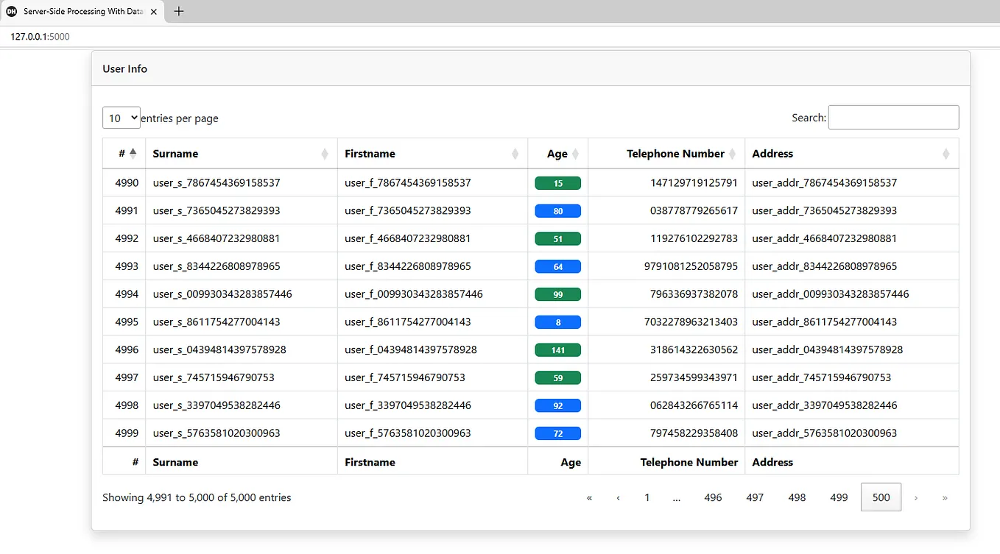Click the next page › button
This screenshot has width=1000, height=554.
coord(916,497)
